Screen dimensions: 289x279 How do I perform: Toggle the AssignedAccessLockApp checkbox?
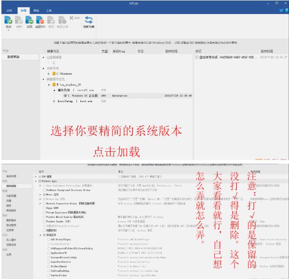tap(49, 257)
